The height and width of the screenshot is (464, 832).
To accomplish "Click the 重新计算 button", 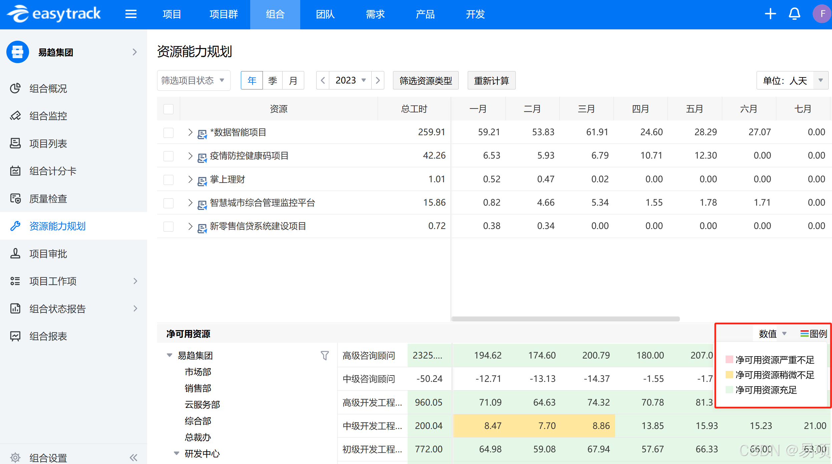I will click(x=491, y=80).
